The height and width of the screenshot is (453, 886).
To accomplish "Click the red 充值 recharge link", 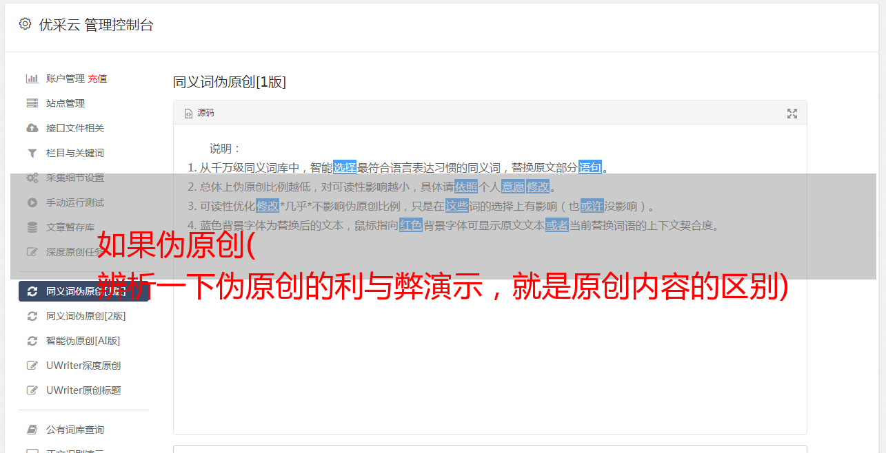I will 97,78.
